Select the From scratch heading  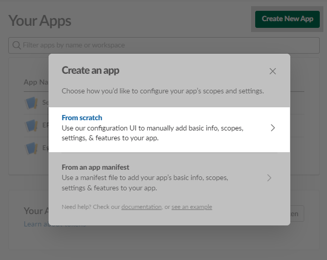click(82, 118)
